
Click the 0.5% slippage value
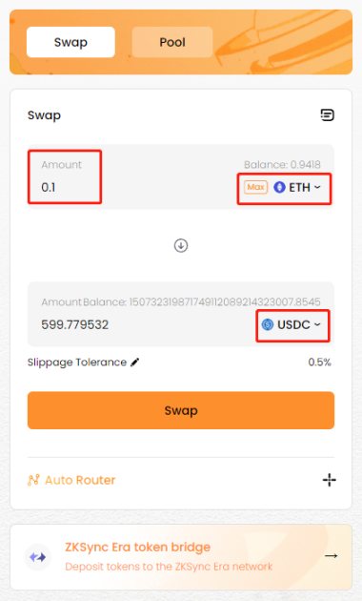point(319,363)
